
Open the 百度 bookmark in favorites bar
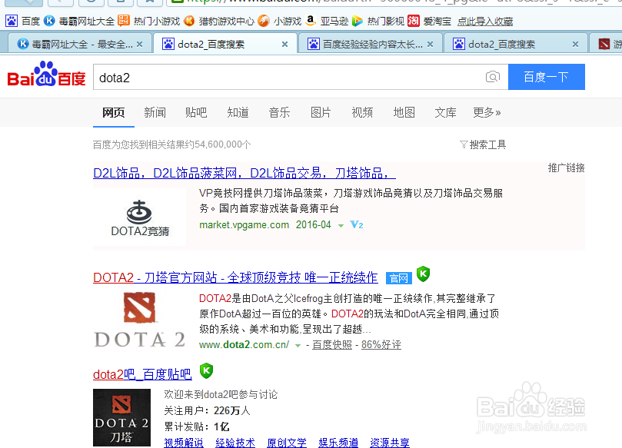point(23,21)
